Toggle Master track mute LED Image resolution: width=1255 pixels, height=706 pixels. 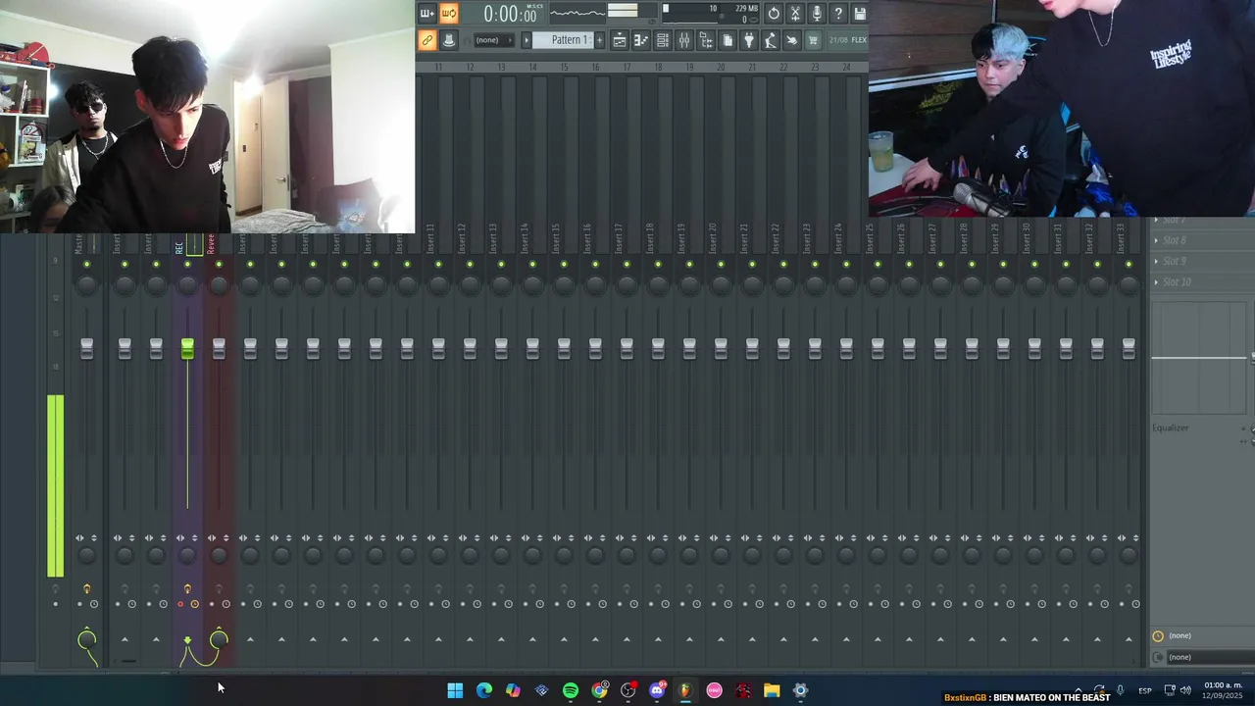[x=87, y=264]
